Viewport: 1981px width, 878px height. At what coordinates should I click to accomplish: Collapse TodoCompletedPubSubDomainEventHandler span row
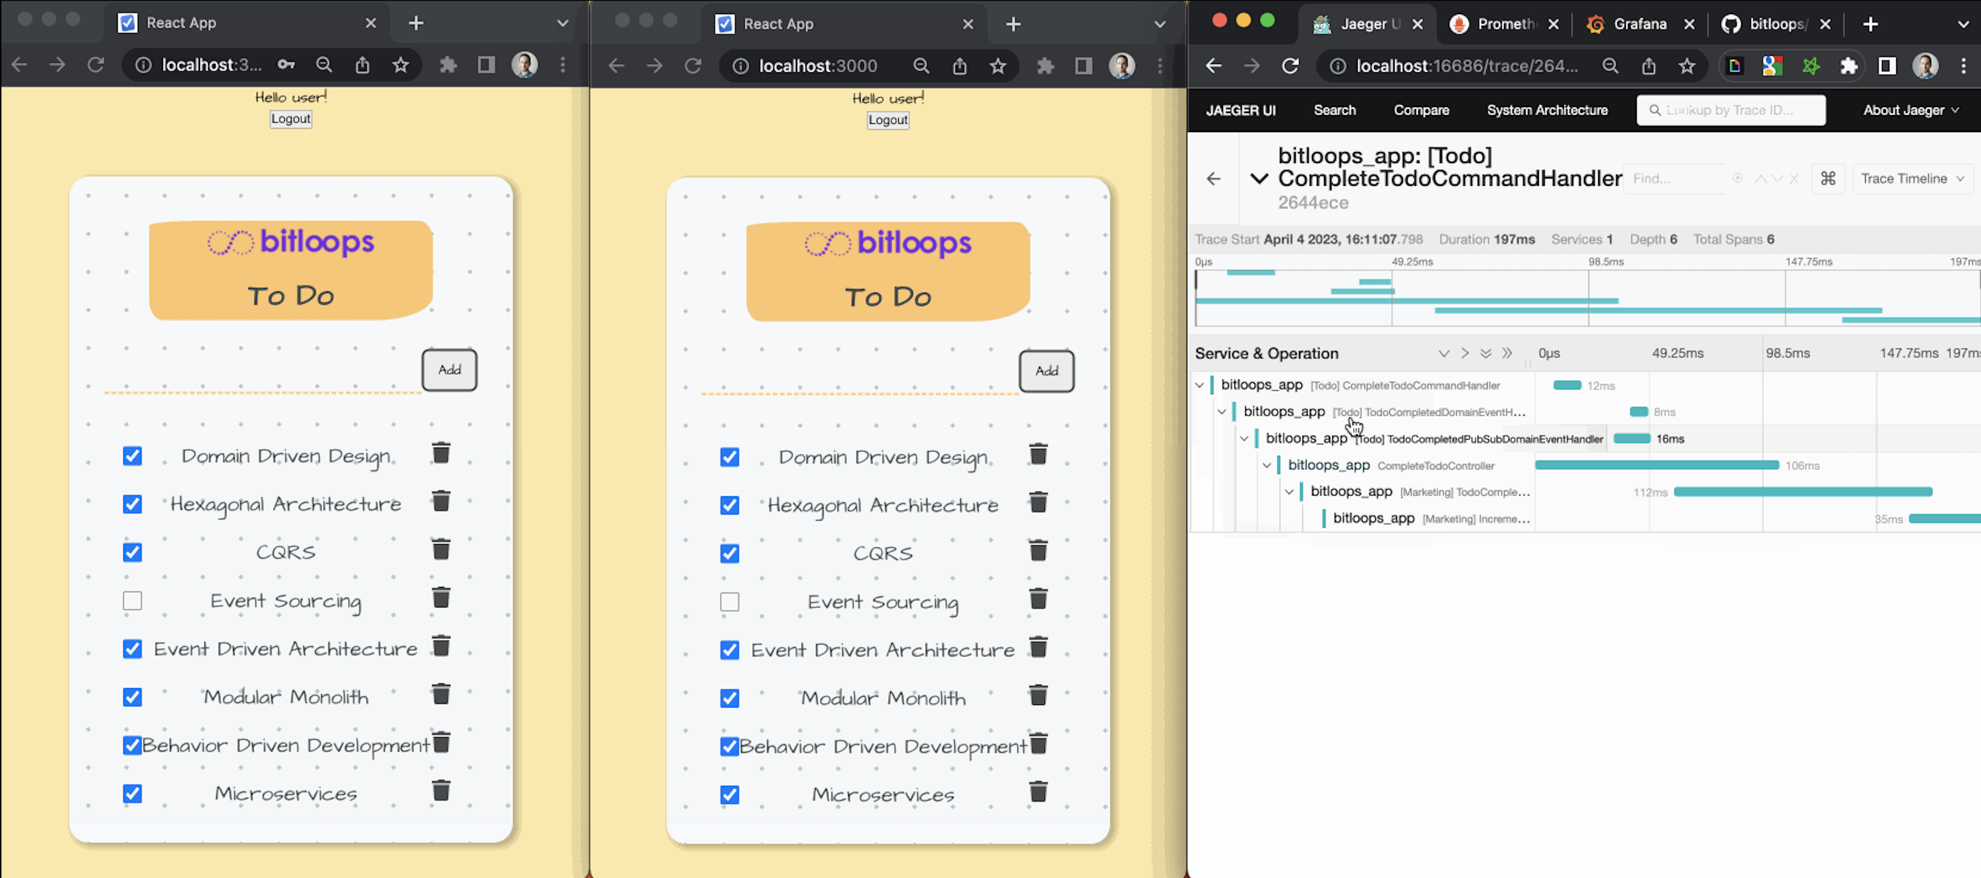click(1245, 438)
